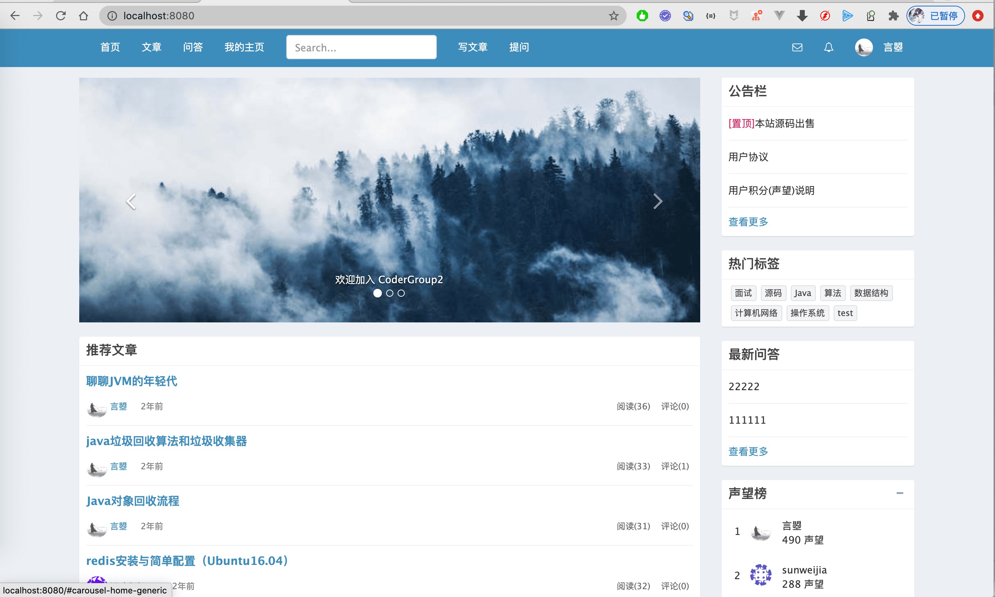
Task: Go to previous slide with left chevron
Action: click(x=131, y=201)
